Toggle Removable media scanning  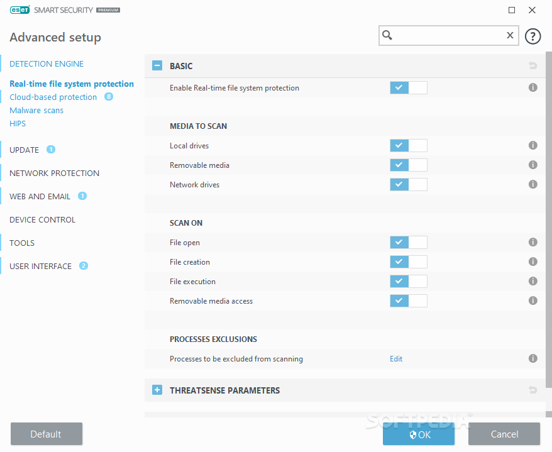409,165
